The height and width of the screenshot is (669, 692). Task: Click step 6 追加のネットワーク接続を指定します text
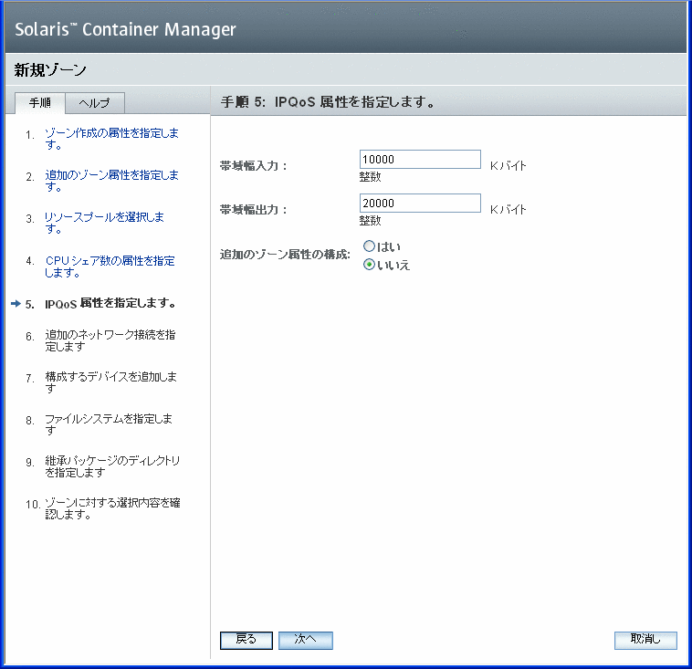pos(110,340)
